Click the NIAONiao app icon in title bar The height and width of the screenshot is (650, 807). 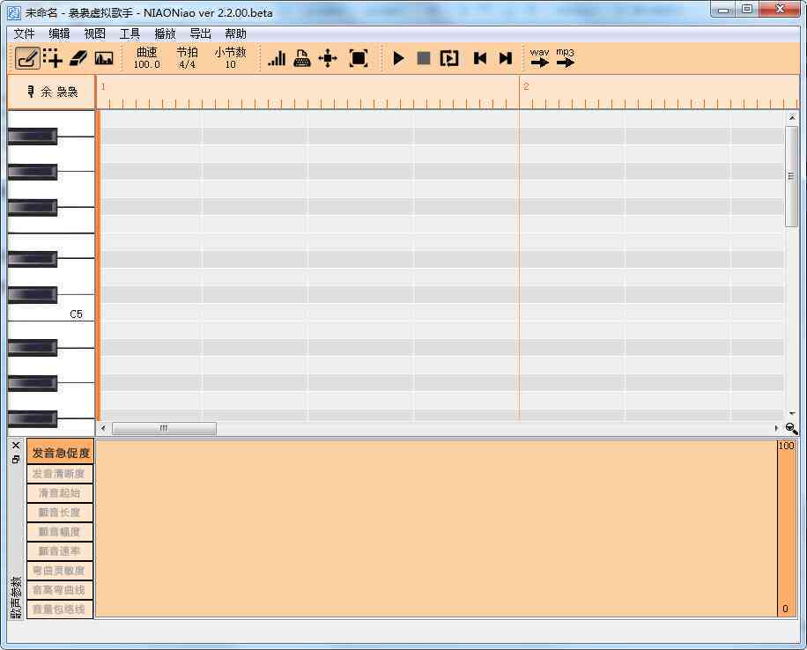(x=14, y=13)
